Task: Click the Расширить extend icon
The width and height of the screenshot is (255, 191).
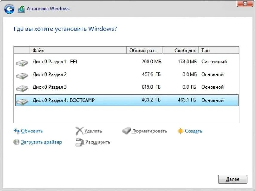Action: (79, 142)
